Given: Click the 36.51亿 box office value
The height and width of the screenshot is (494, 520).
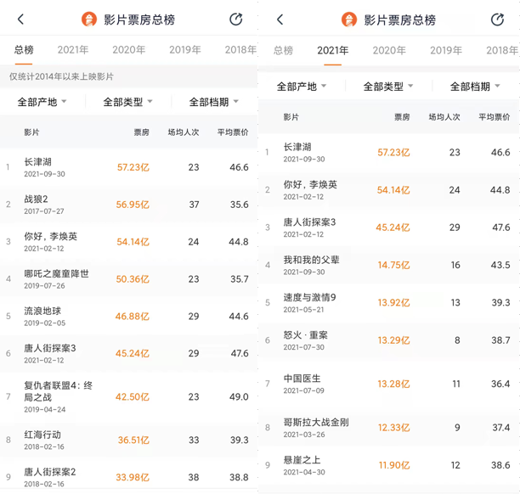Looking at the screenshot, I should click(133, 440).
